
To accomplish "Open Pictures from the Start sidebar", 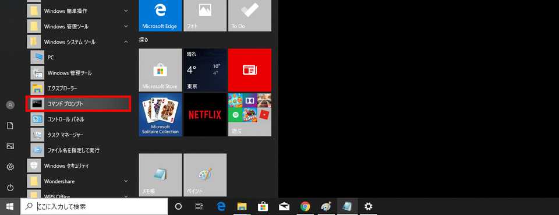I will pyautogui.click(x=10, y=146).
